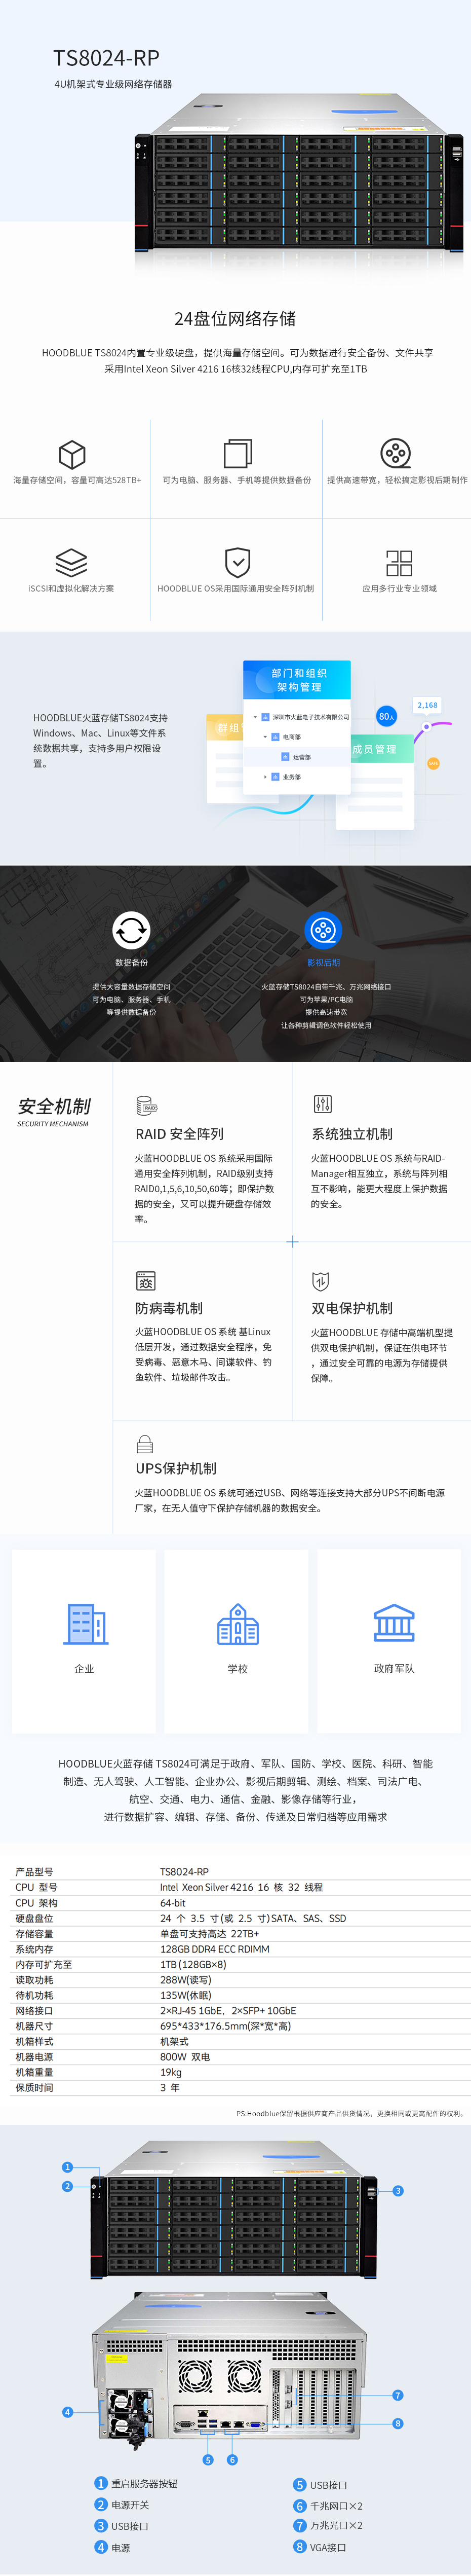Click the RAID 安全阵列 heading
The width and height of the screenshot is (471, 2576).
click(x=180, y=1134)
